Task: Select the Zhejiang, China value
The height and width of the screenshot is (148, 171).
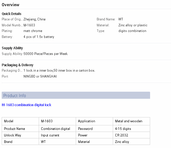Action: tap(34, 20)
